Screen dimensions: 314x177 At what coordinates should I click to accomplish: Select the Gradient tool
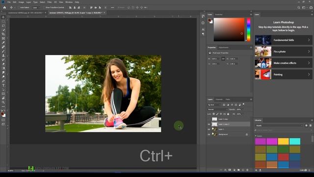click(x=3, y=68)
